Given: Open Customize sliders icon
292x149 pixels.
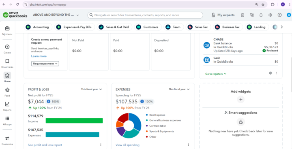Looking at the screenshot, I should (7, 138).
